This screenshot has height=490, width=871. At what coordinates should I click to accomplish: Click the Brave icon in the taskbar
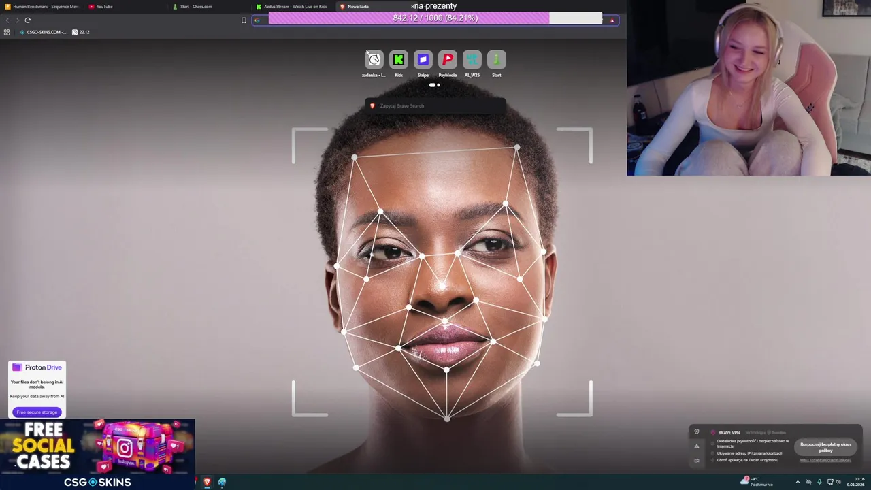coord(207,482)
